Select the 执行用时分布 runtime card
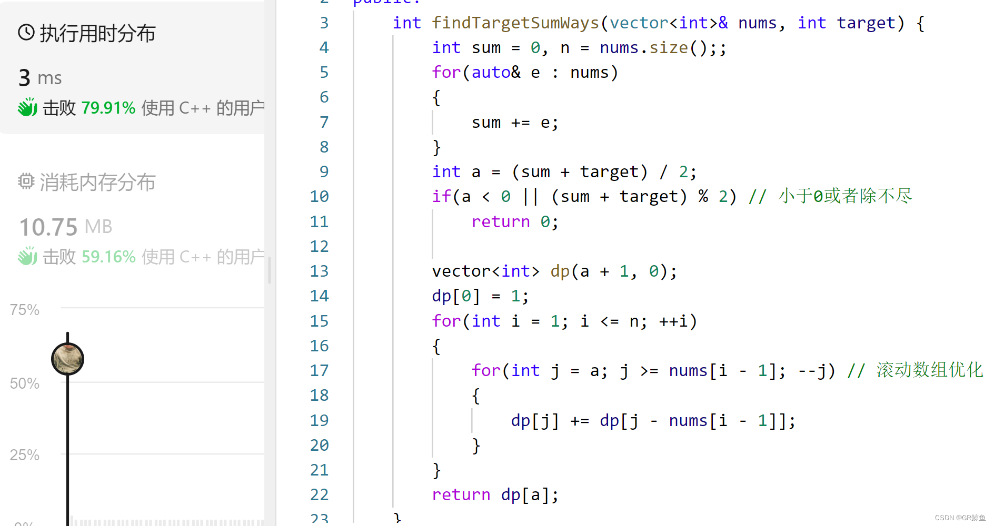 (133, 67)
